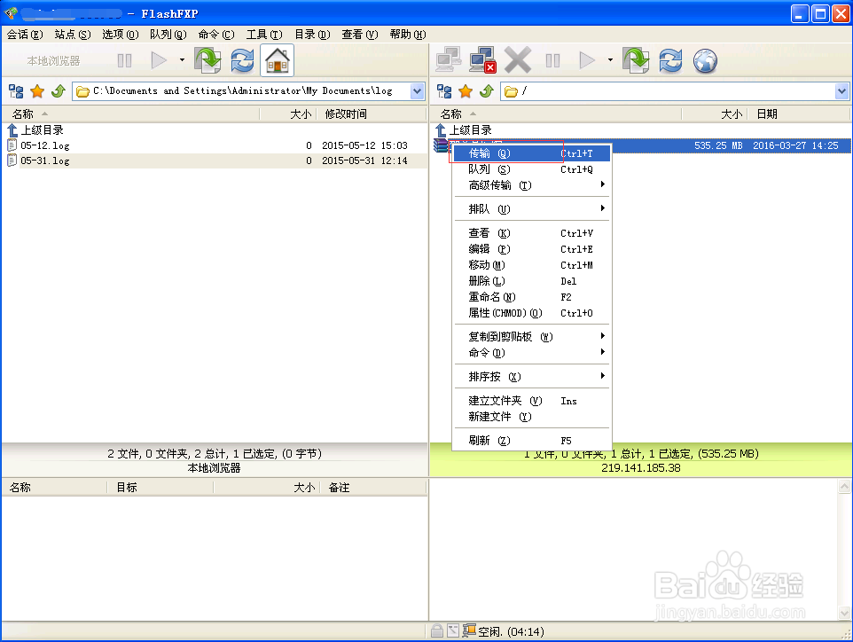Open the 站点 menu

tap(73, 35)
